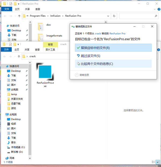161x167 pixels.
Task: Click the search magnifier icon in RecFusion Pro window
Action: click(156, 16)
